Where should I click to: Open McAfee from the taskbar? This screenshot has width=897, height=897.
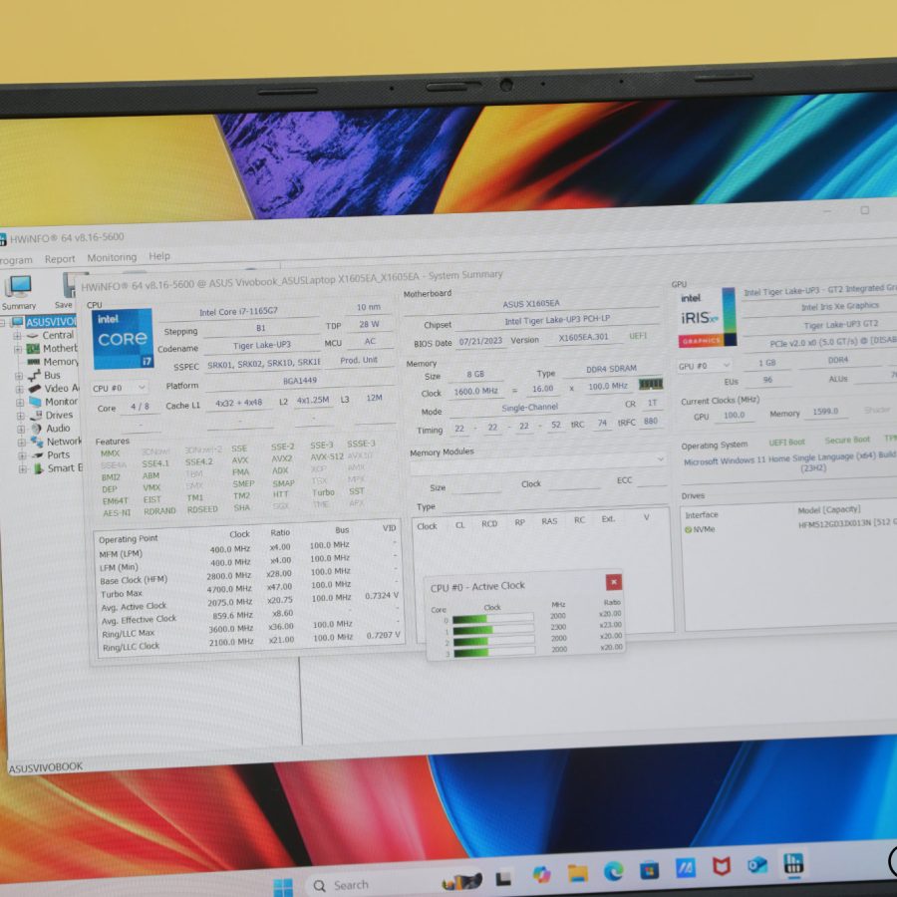[x=722, y=867]
